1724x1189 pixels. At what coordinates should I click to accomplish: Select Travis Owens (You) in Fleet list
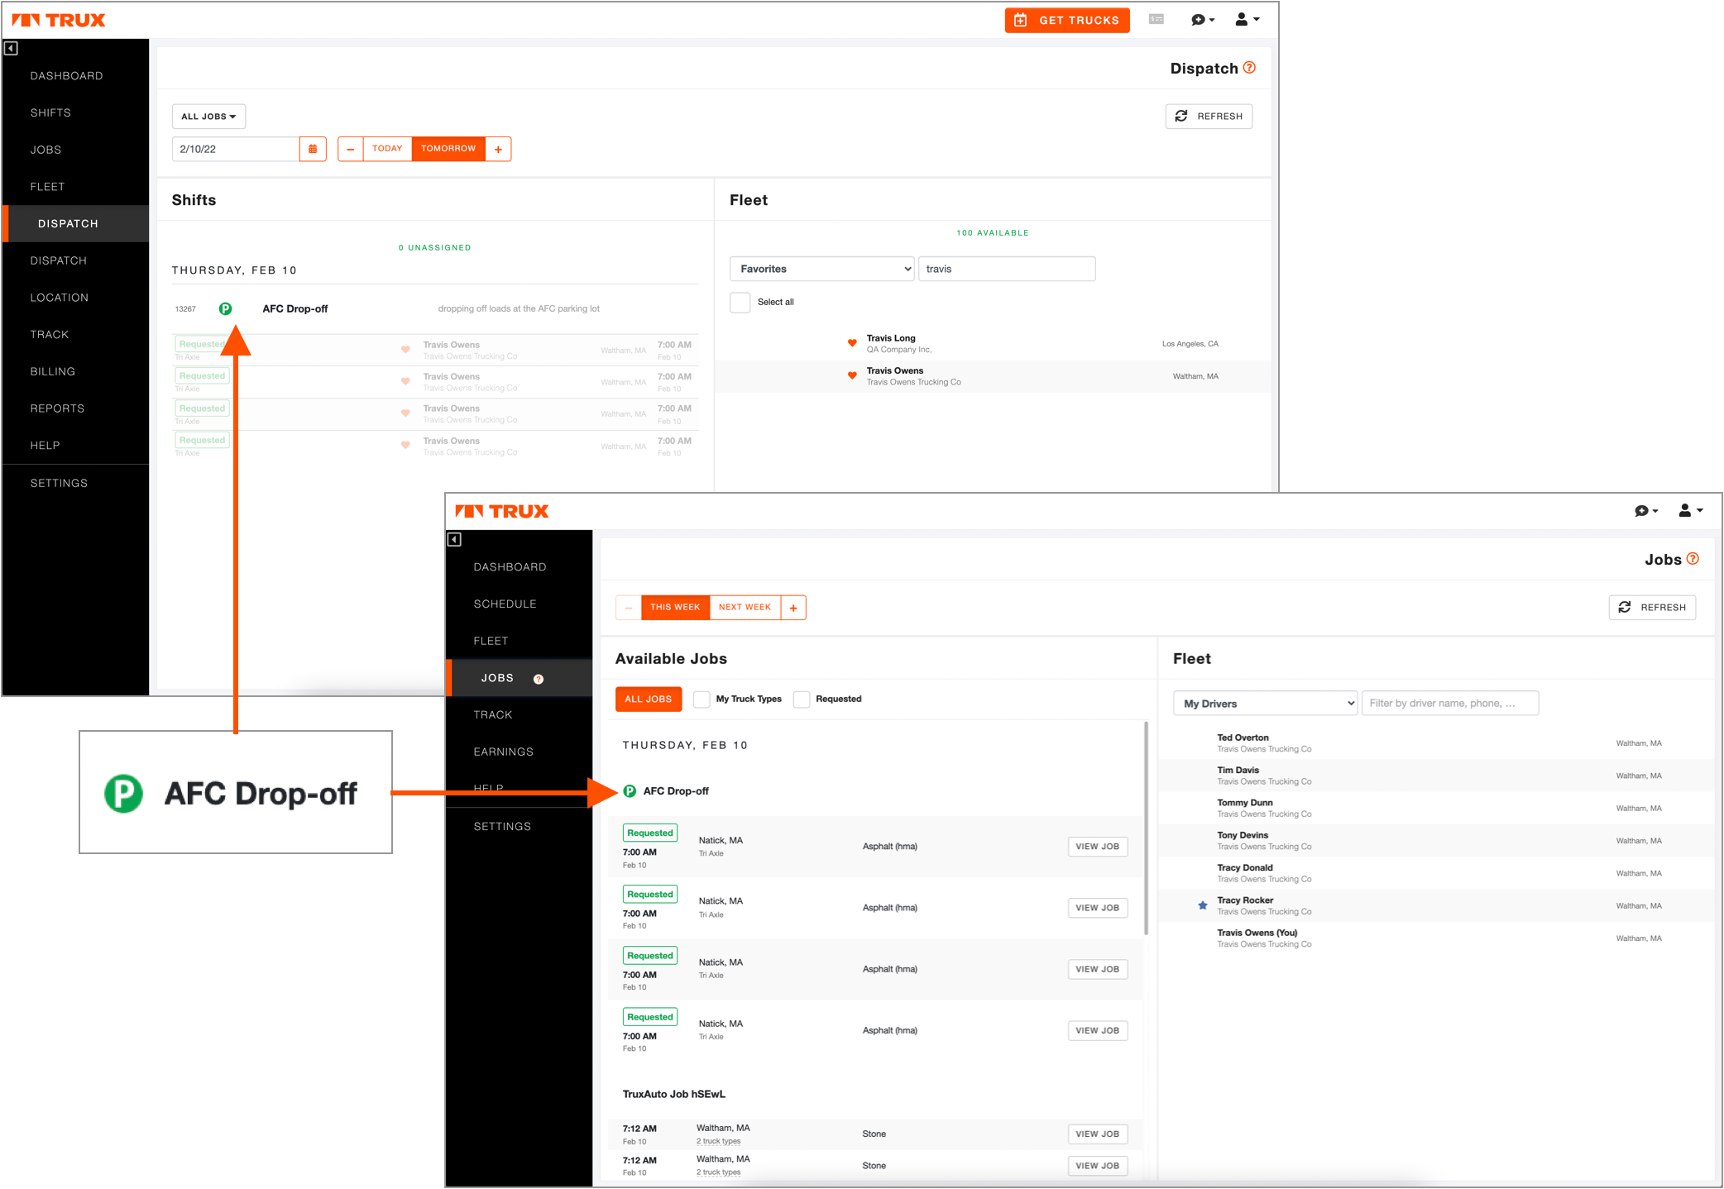(1436, 938)
